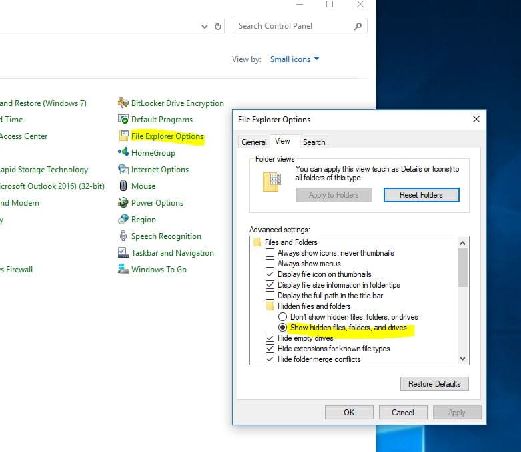521x452 pixels.
Task: Open the Mouse settings icon
Action: click(x=123, y=186)
